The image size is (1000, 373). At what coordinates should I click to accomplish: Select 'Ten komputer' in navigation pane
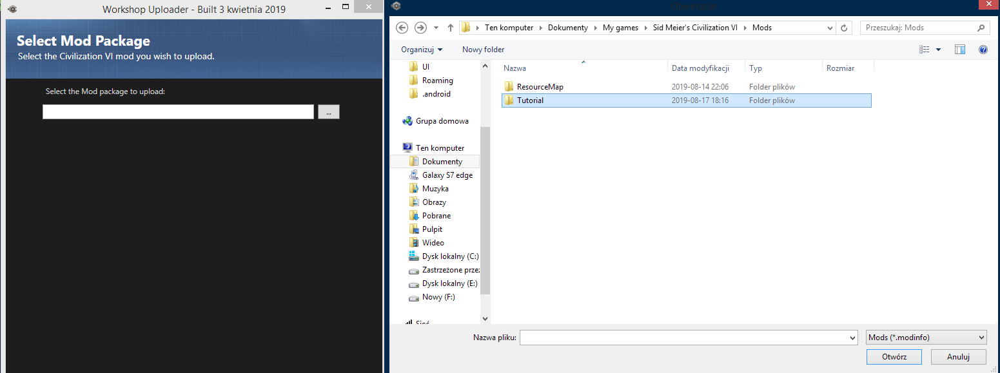440,148
